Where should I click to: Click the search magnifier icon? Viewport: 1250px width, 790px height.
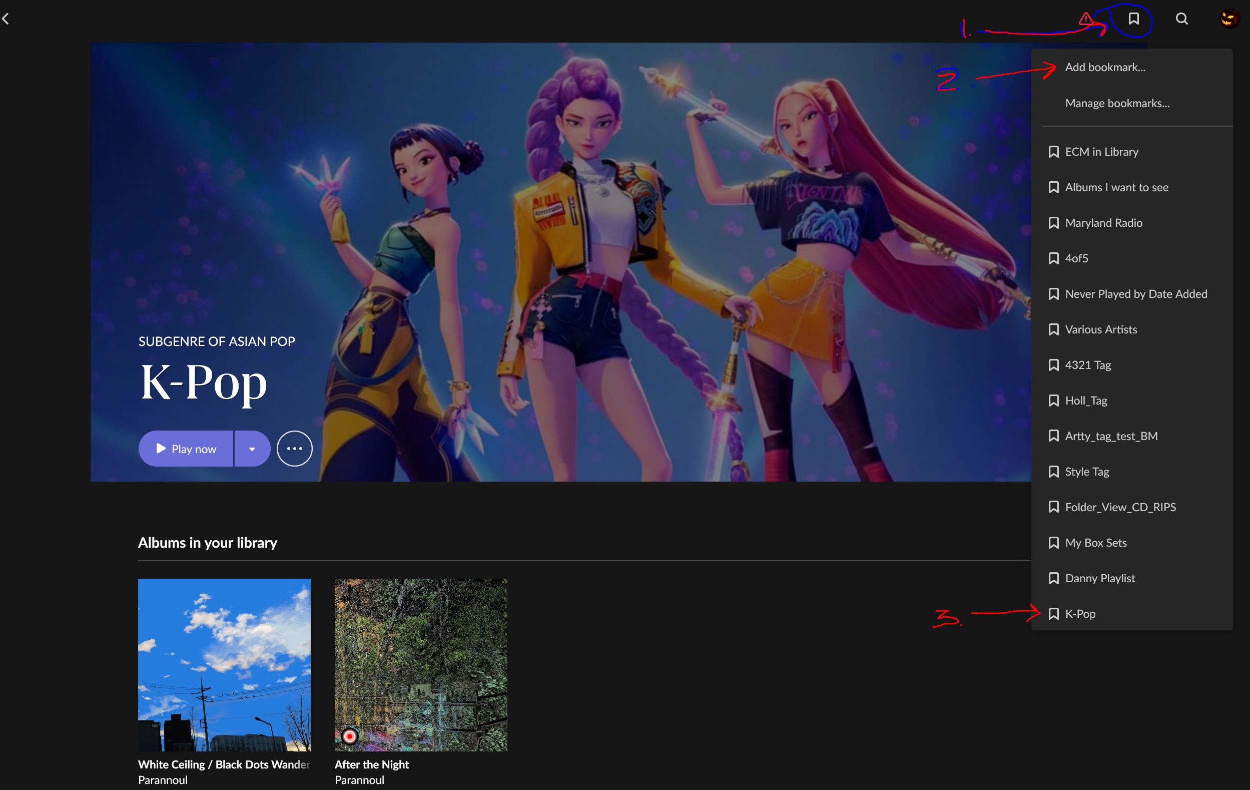coord(1181,19)
